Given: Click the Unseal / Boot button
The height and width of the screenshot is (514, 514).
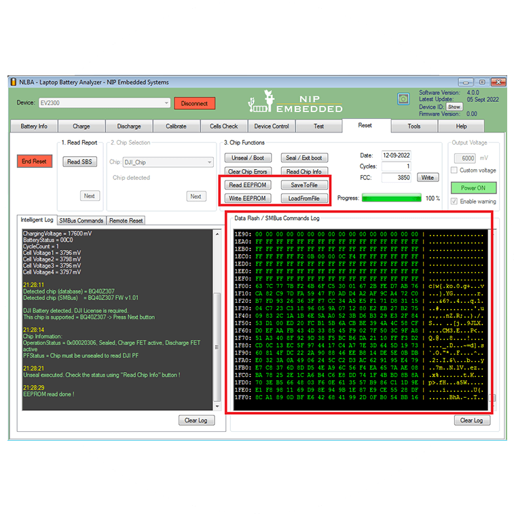Looking at the screenshot, I should coord(248,158).
